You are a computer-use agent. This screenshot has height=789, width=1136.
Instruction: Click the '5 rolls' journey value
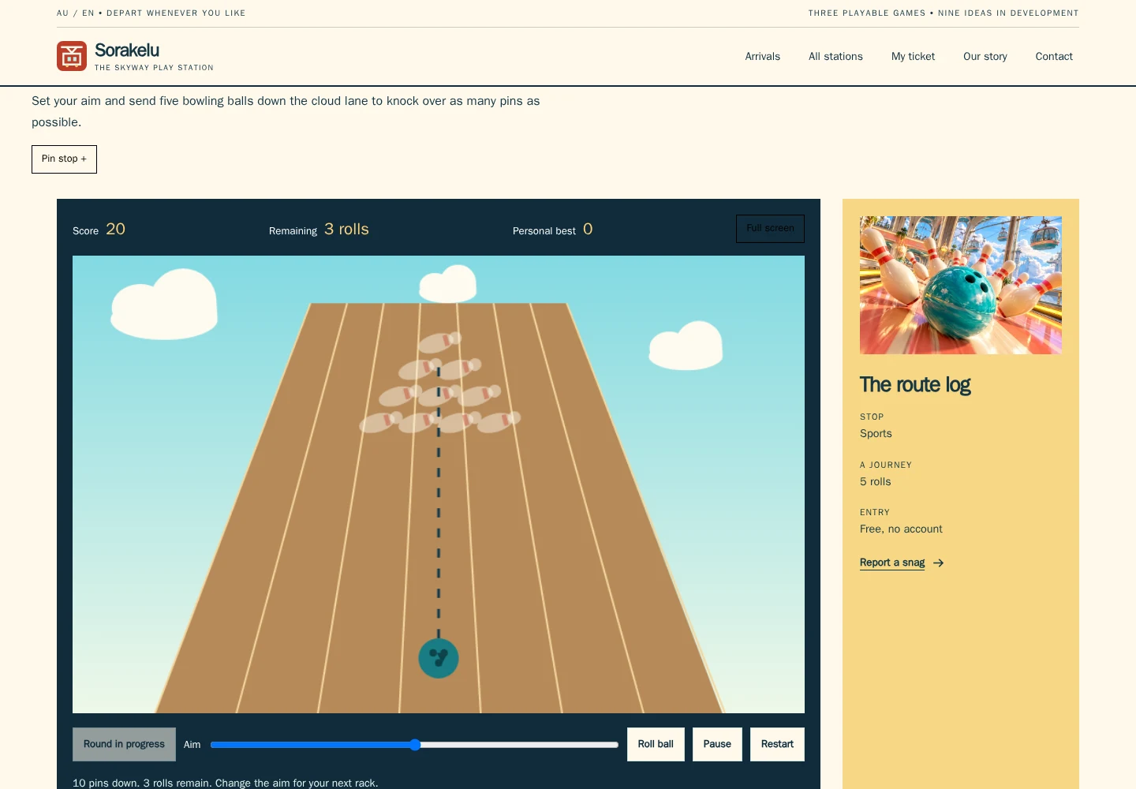click(x=876, y=481)
